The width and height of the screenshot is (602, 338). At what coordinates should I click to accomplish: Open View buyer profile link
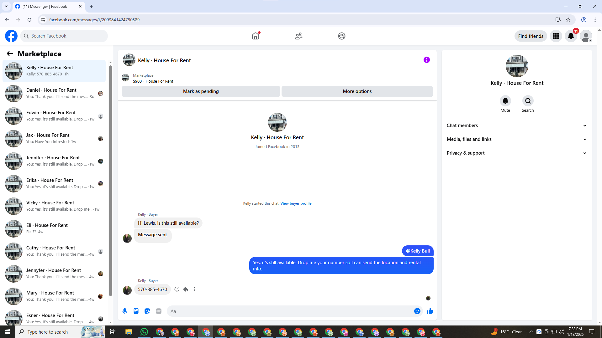[296, 203]
